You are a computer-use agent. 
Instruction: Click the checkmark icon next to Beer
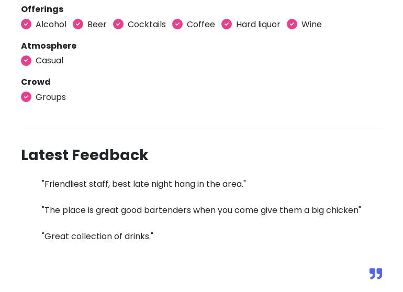point(78,25)
